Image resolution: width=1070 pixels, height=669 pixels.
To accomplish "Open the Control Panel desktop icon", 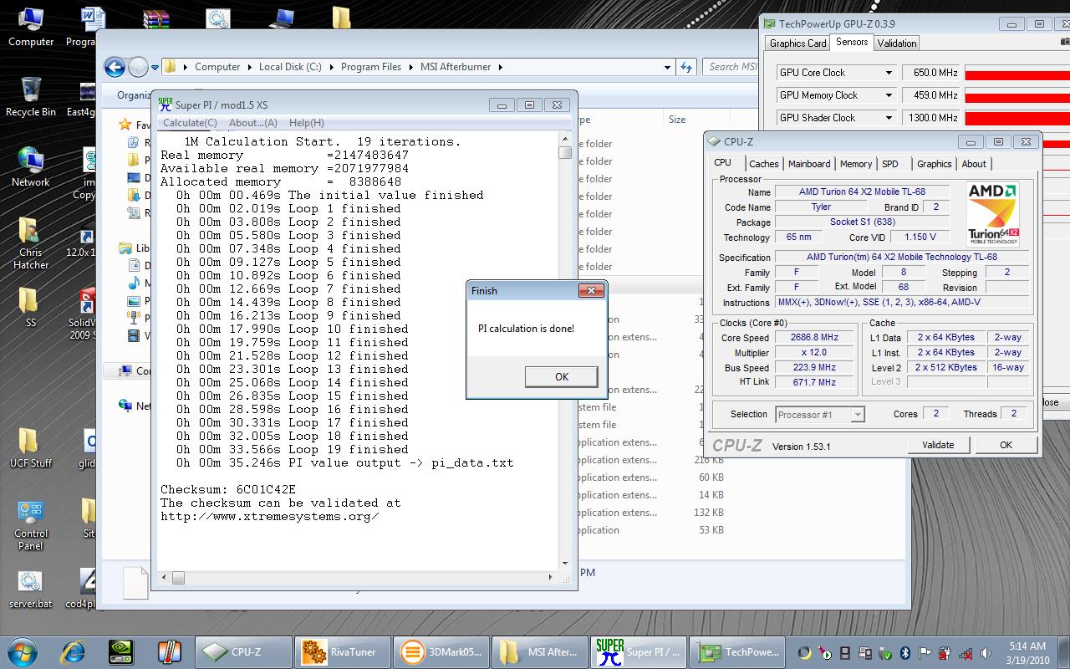I will tap(31, 525).
